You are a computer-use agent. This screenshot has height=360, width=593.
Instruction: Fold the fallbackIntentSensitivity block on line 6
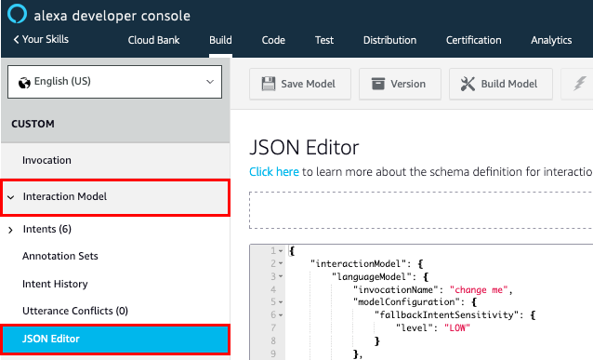click(281, 315)
